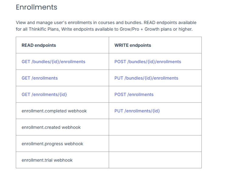Click the READ endpoints column header
The width and height of the screenshot is (226, 178).
tap(39, 45)
